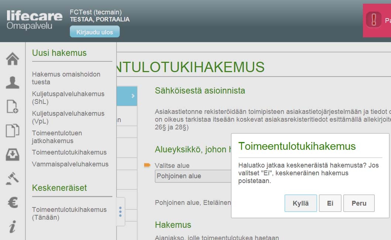
Task: Open the euro payments icon
Action: click(x=13, y=202)
